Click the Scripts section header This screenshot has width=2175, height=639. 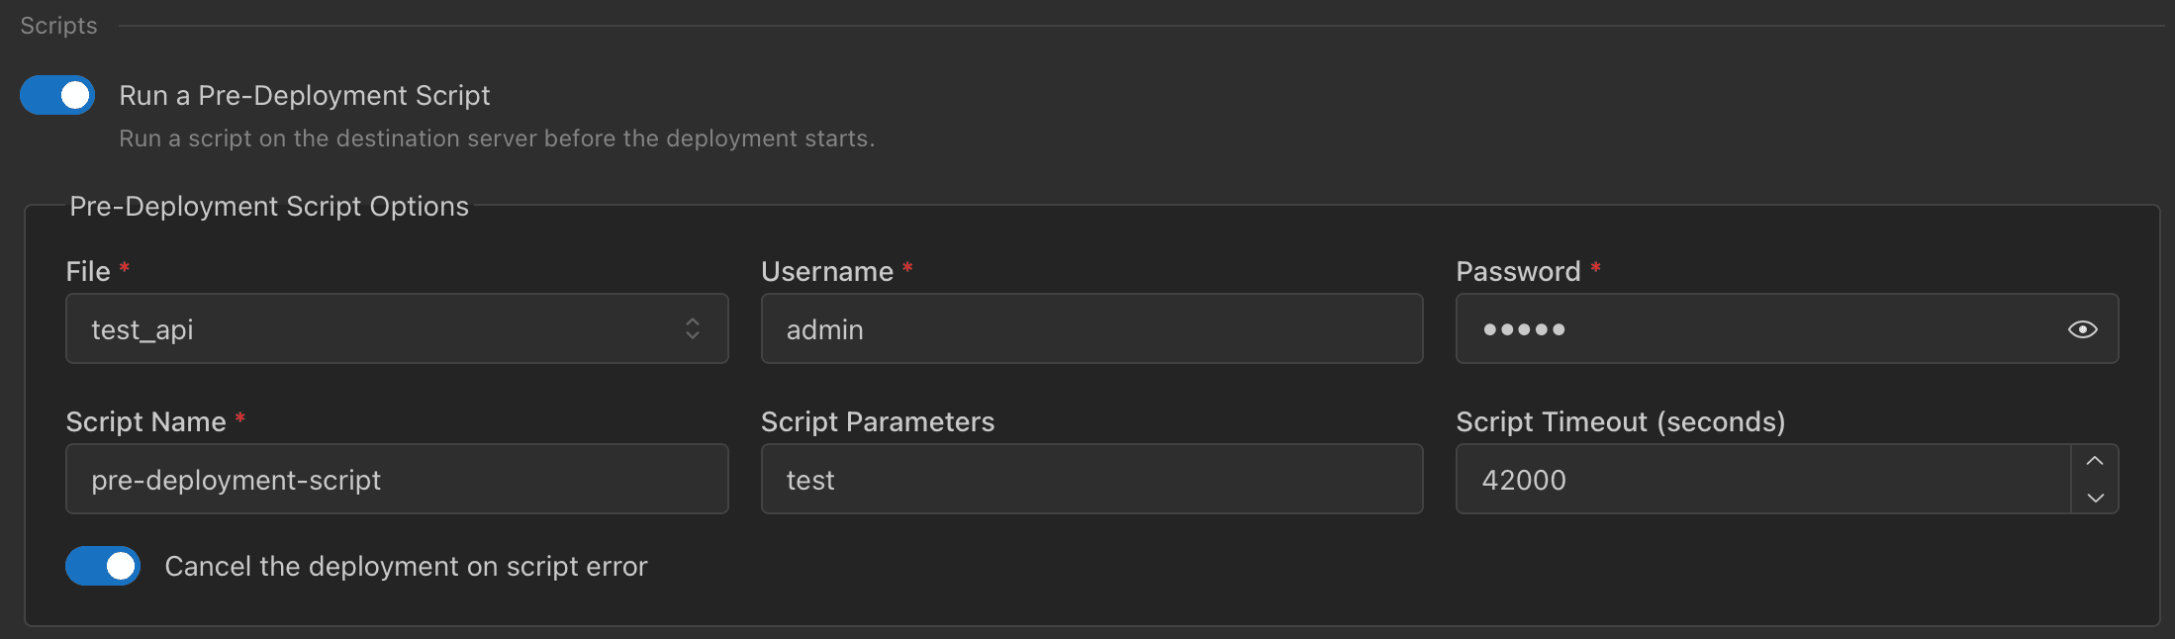[x=56, y=25]
